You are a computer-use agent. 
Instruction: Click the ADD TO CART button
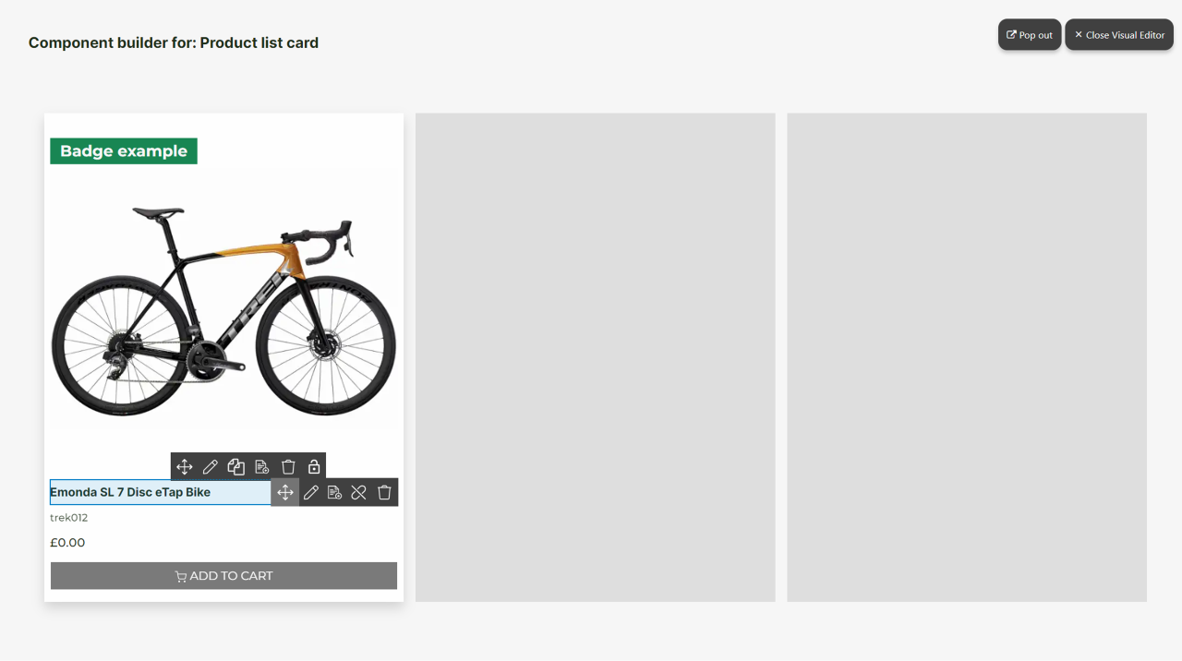(x=224, y=576)
